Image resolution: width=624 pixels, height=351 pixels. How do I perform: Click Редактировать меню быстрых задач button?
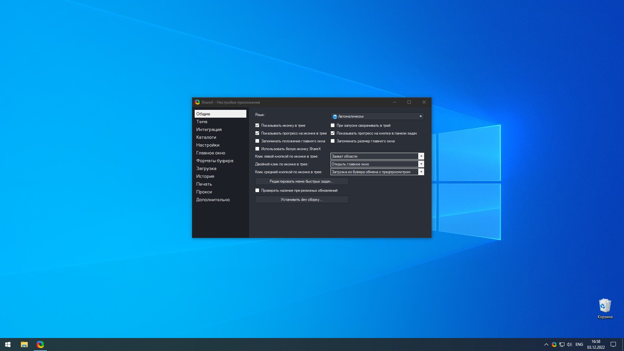click(302, 181)
